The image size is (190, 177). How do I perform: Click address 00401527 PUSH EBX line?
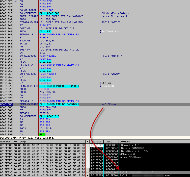point(95,1)
